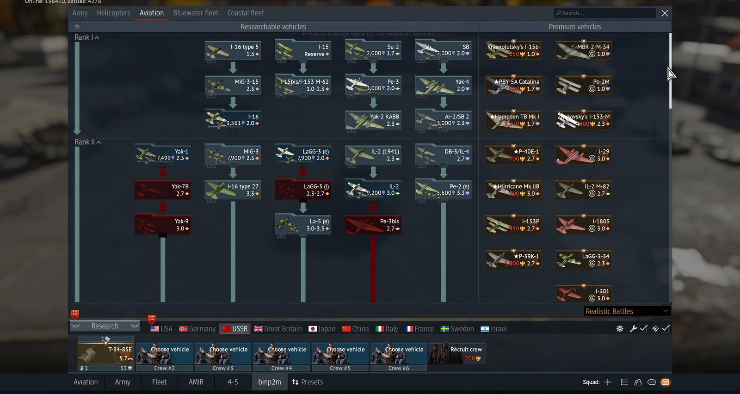
Task: Select the LaGG-3 (e) fighter
Action: pos(303,155)
